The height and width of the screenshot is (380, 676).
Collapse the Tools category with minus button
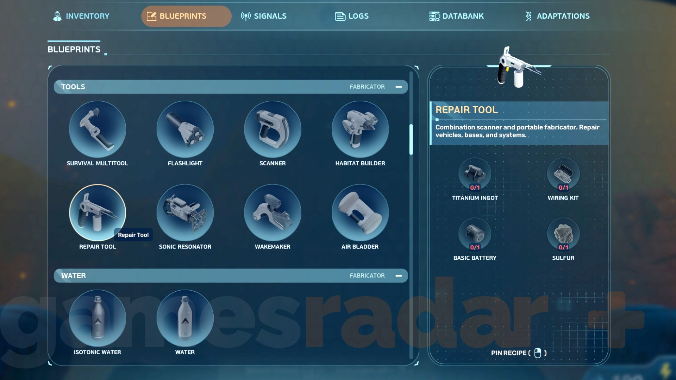coord(399,87)
